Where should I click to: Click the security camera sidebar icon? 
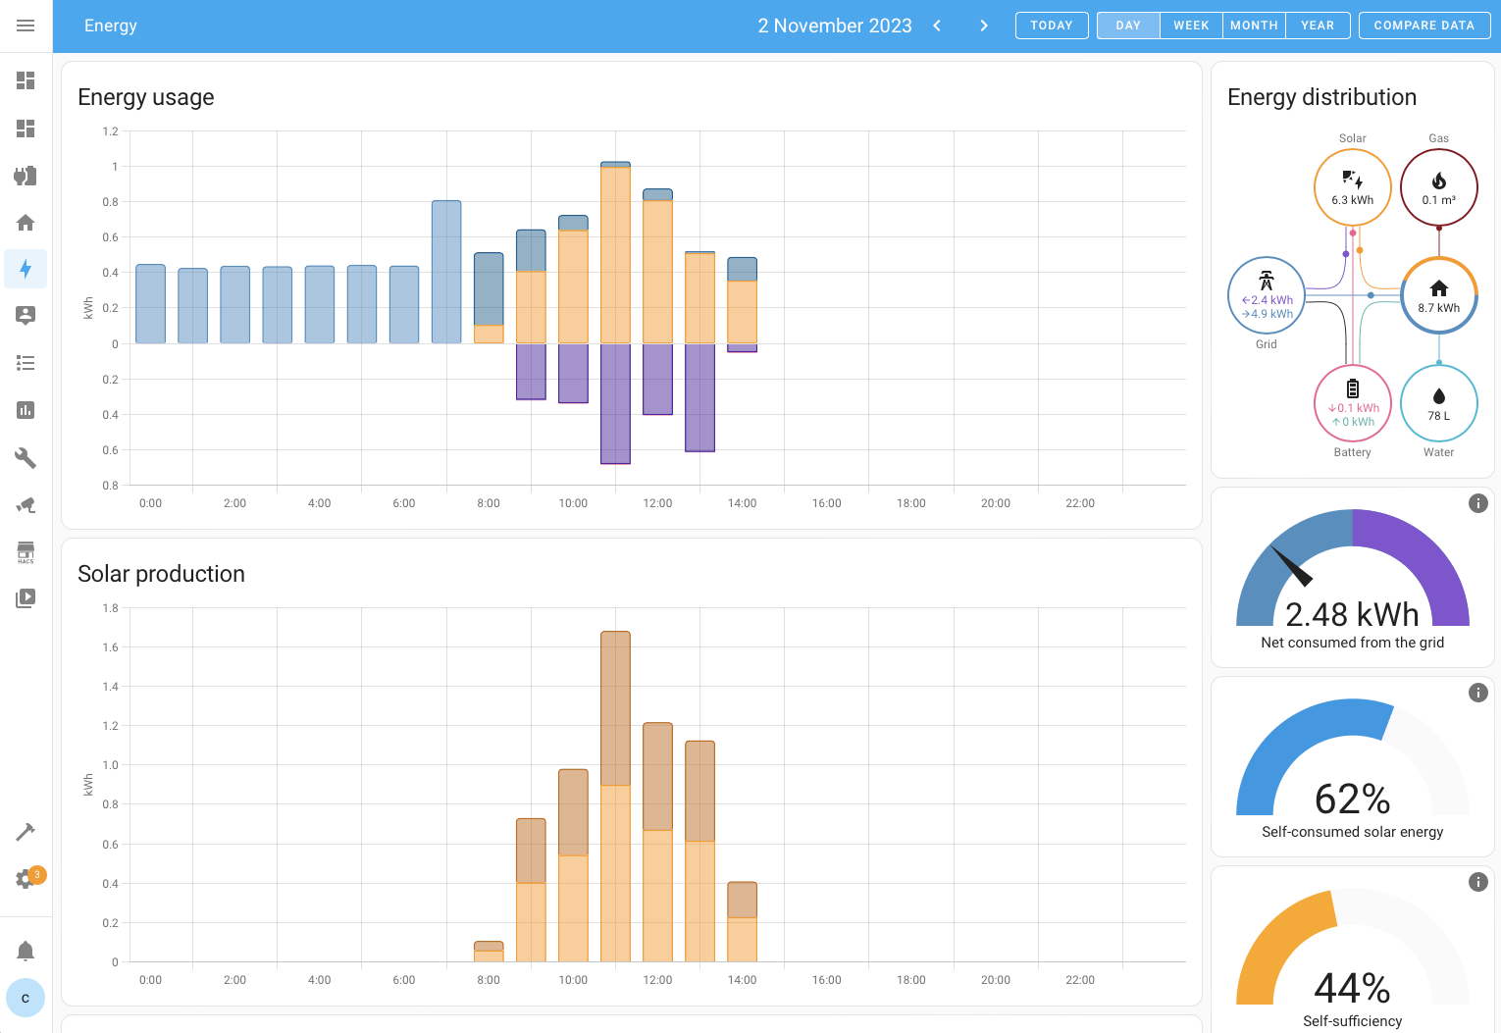(x=26, y=505)
